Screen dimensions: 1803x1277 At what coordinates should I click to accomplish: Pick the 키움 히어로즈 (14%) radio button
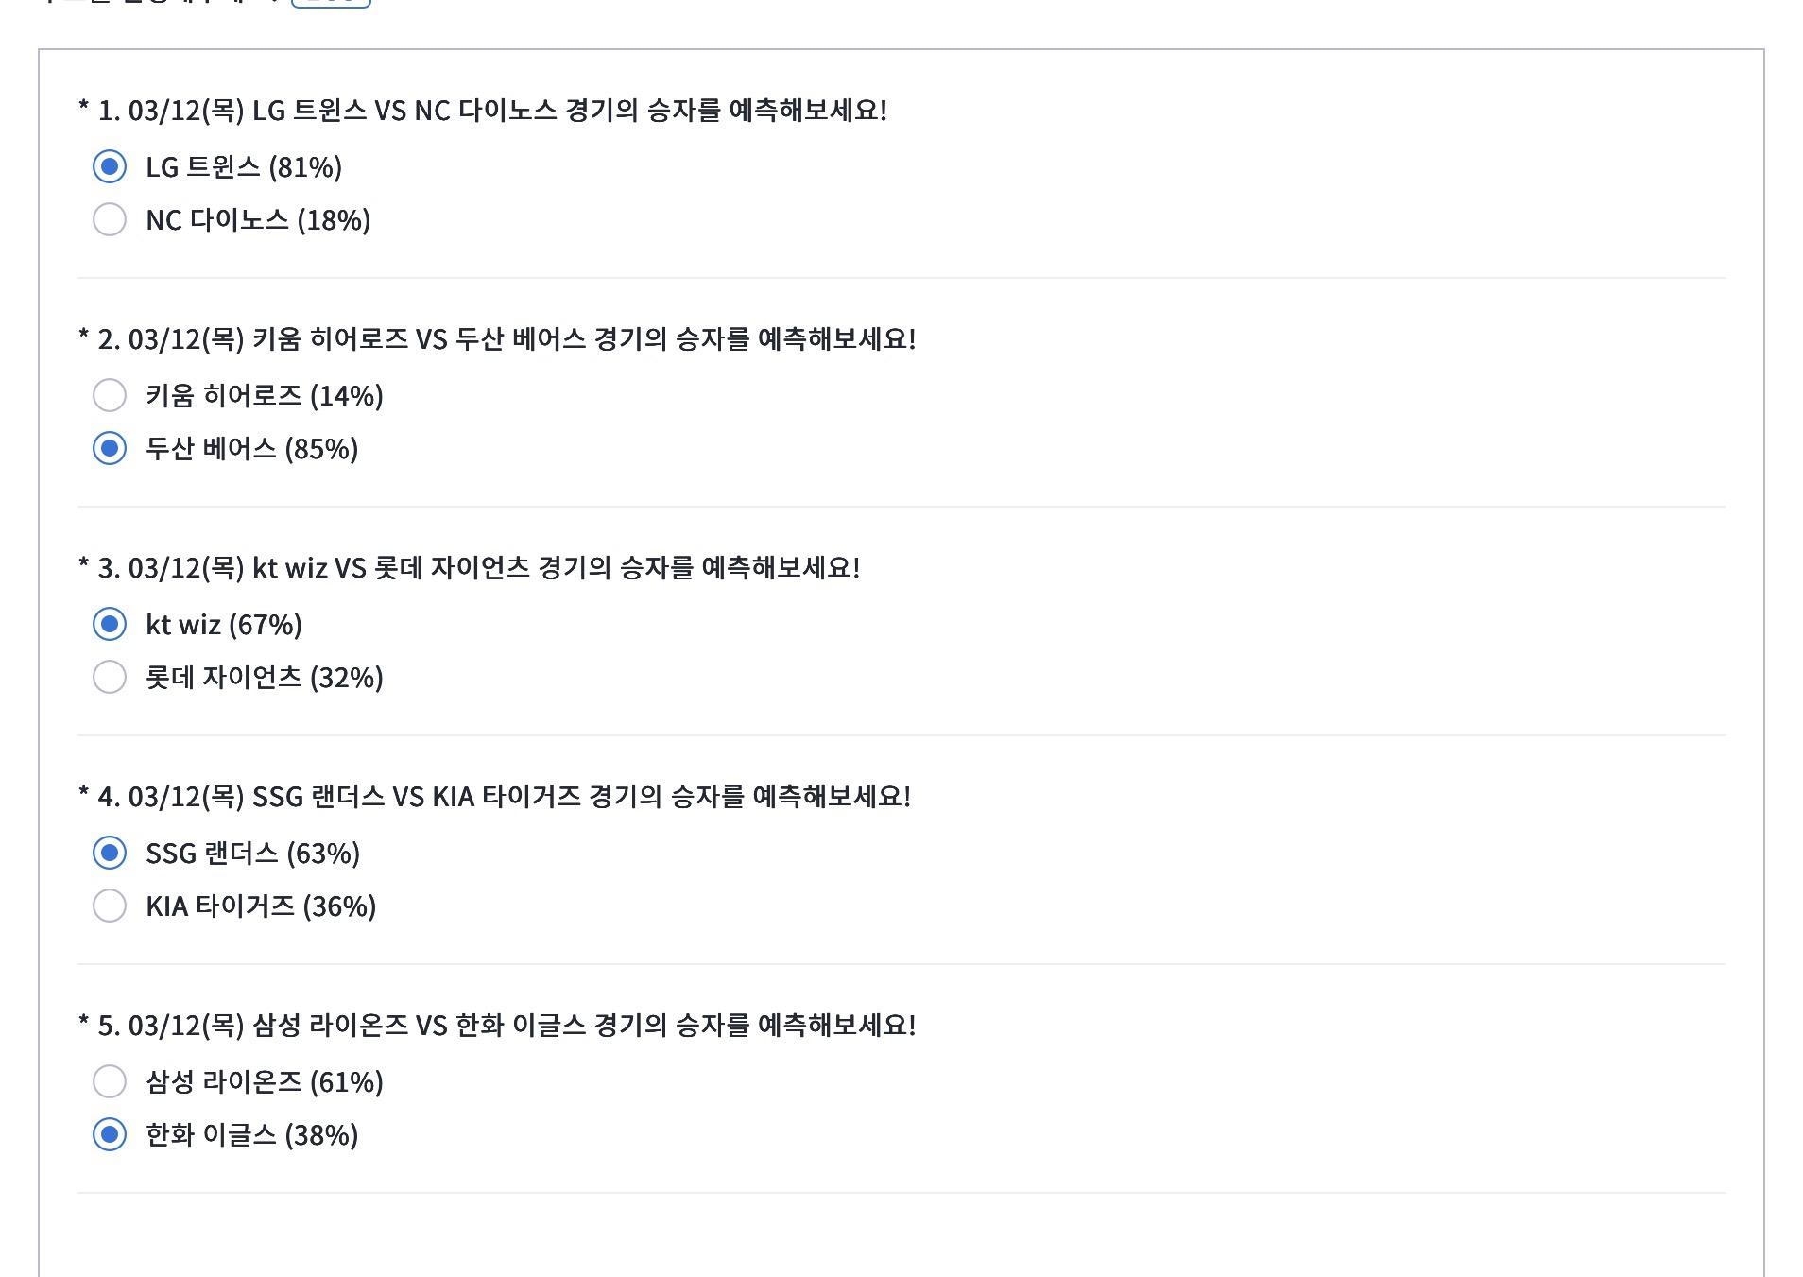[x=110, y=395]
